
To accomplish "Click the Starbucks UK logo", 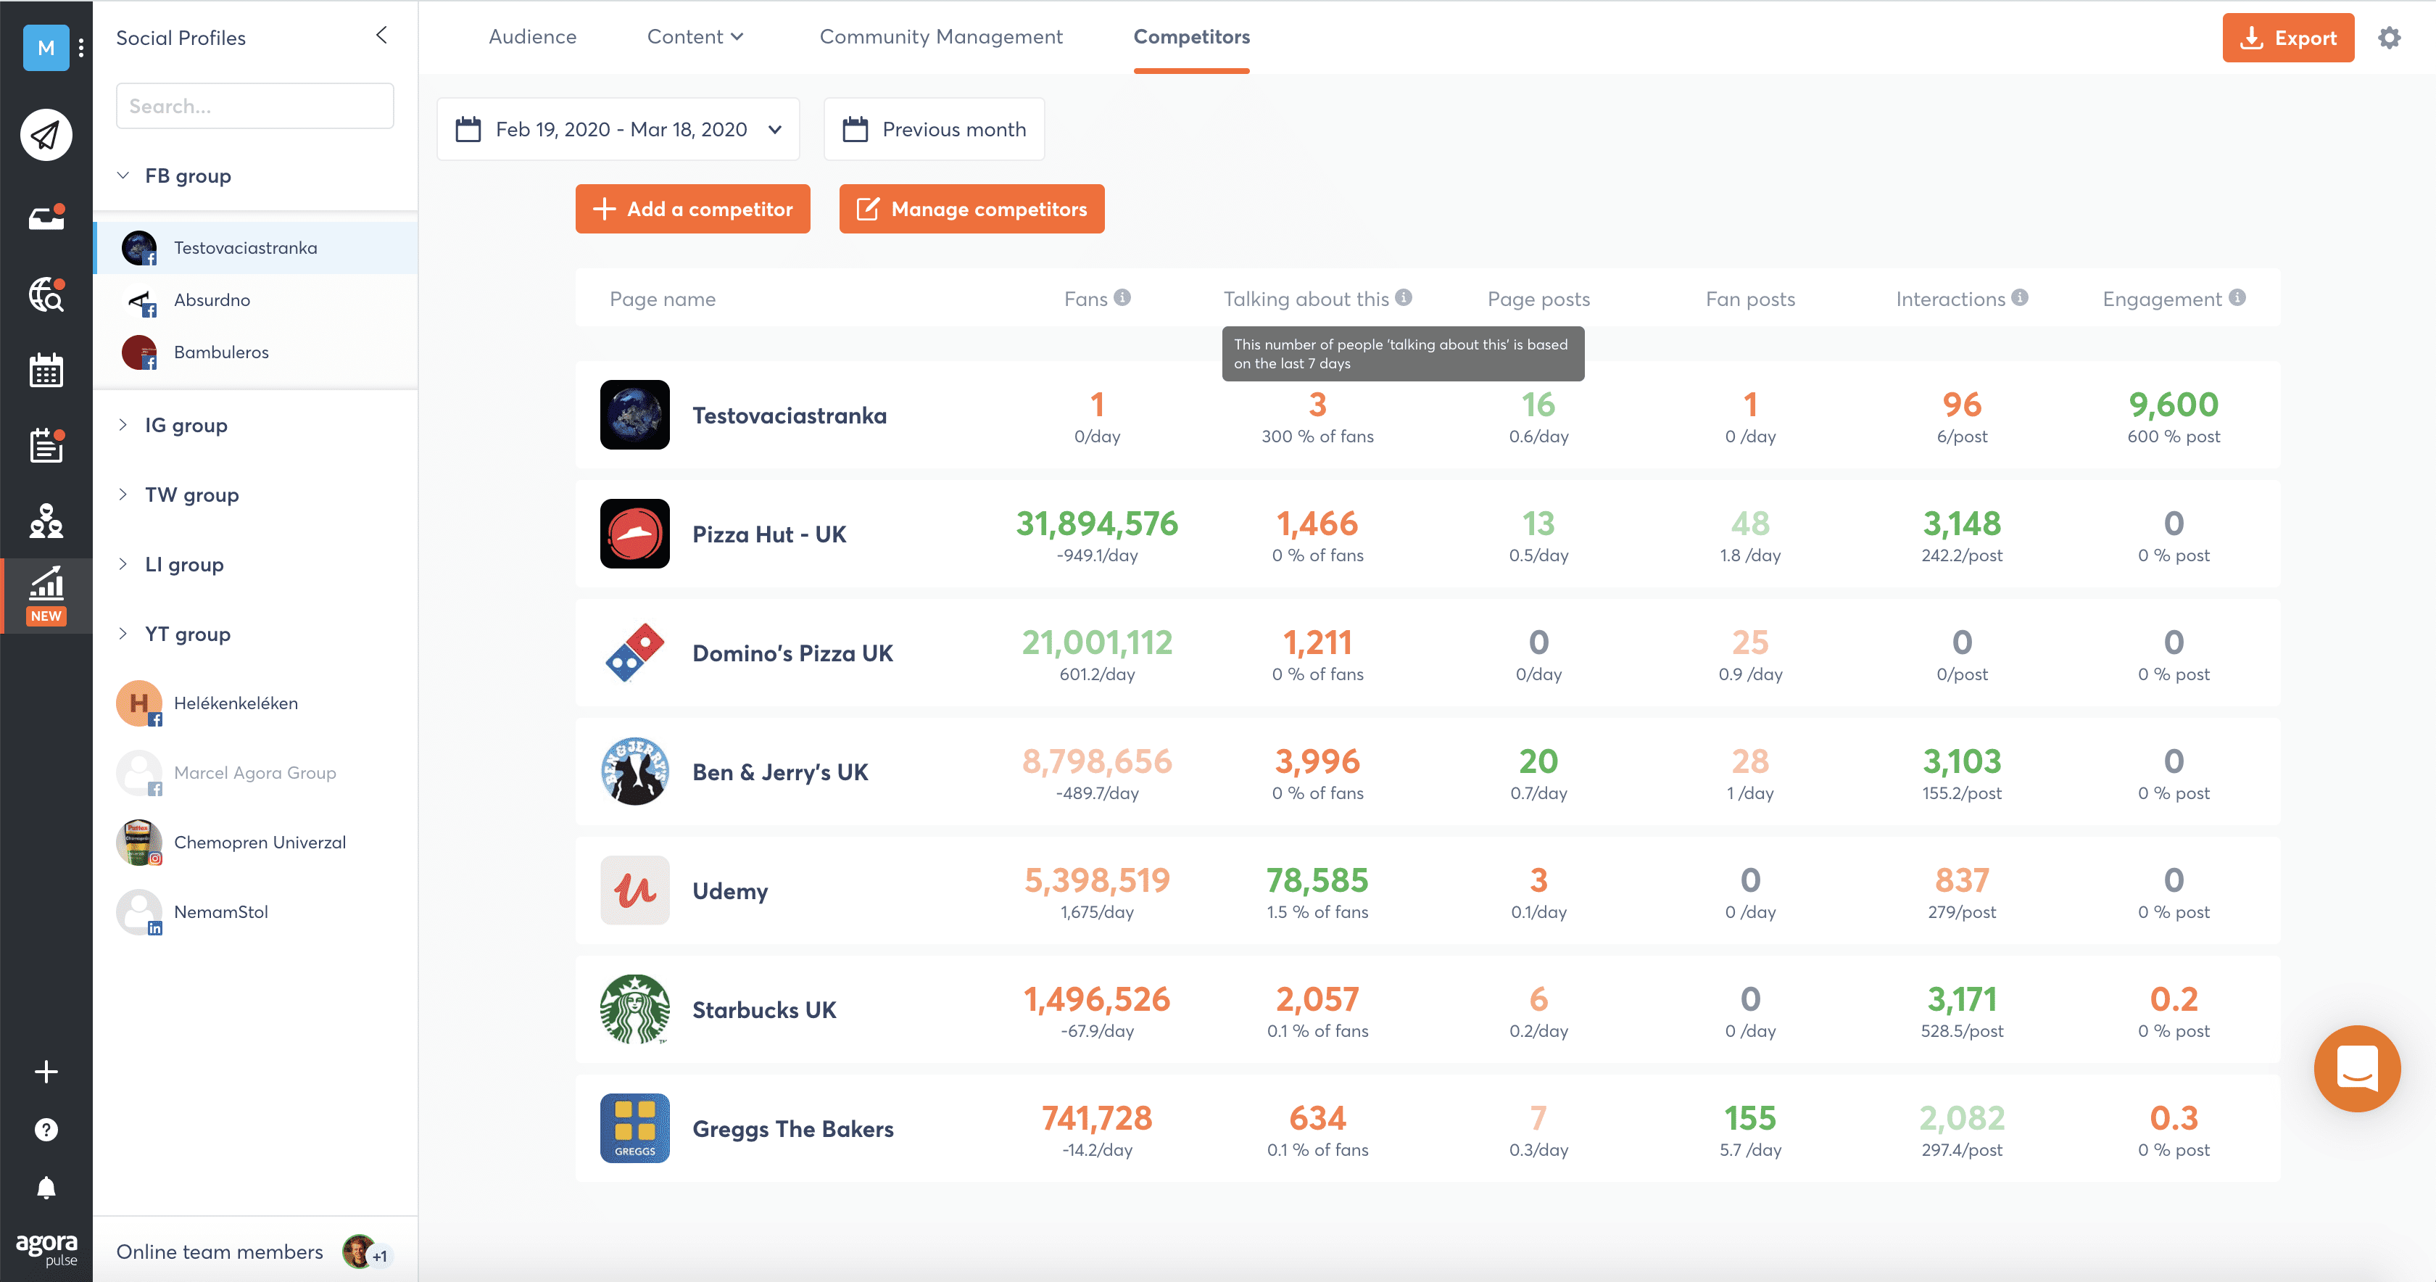I will click(x=634, y=1009).
